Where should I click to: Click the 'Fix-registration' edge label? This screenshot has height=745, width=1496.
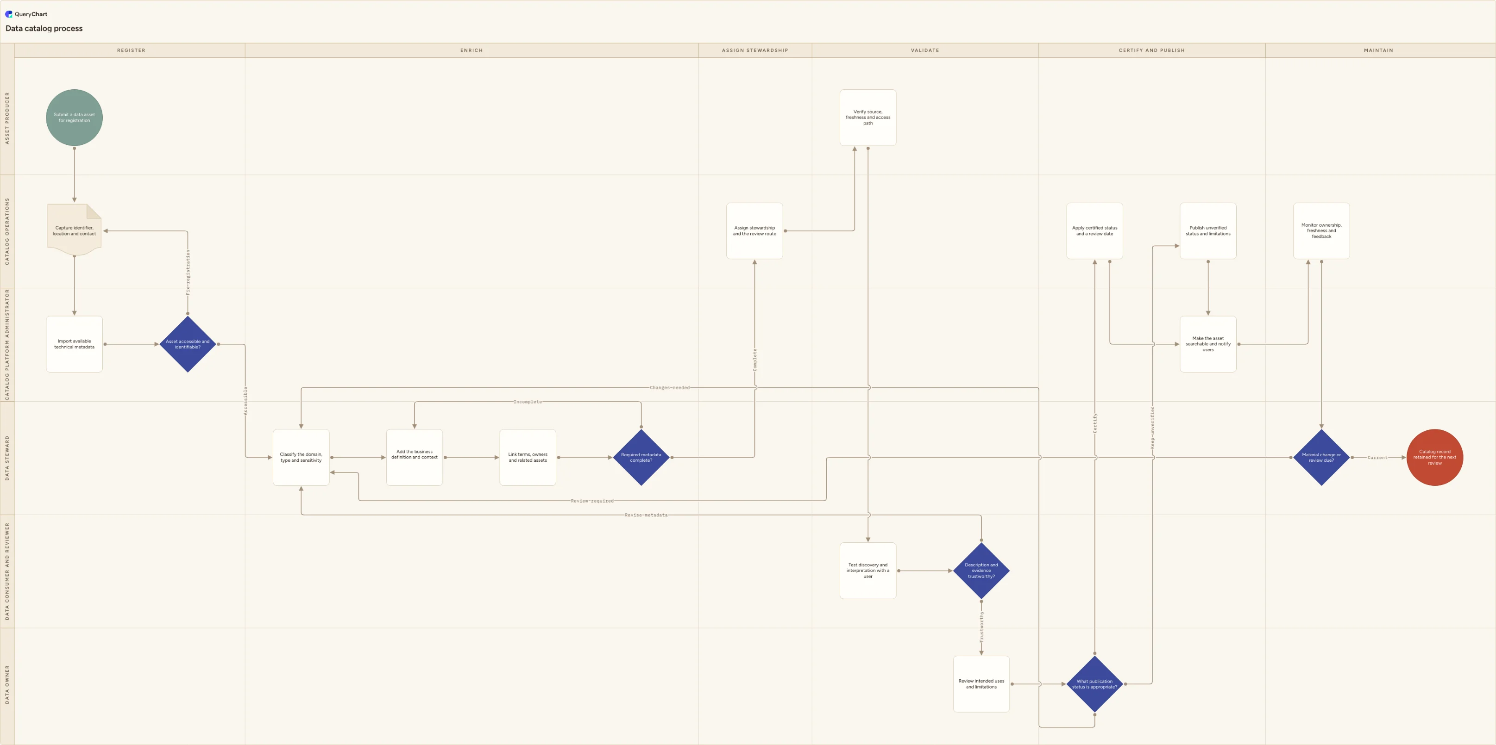[188, 273]
